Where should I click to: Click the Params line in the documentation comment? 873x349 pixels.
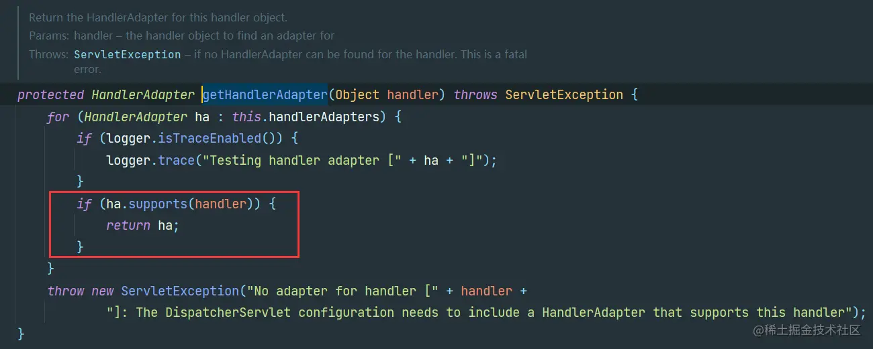point(182,36)
